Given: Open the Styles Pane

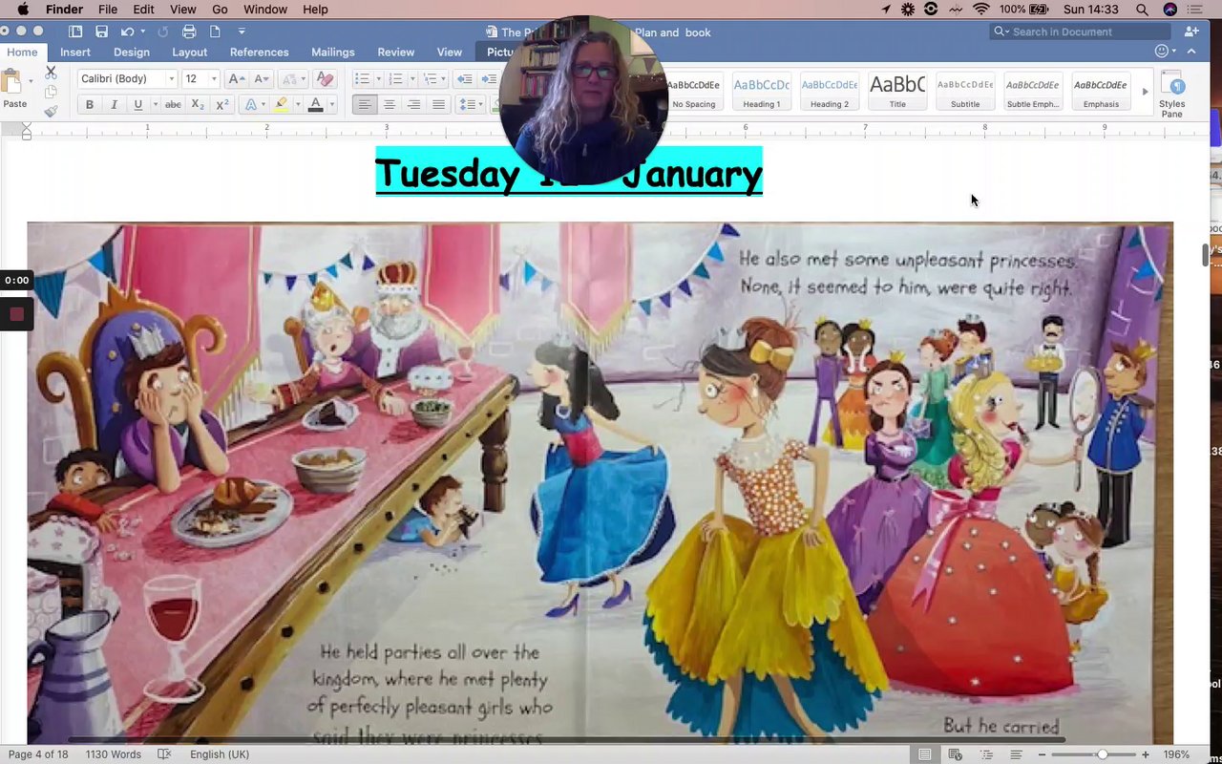Looking at the screenshot, I should [x=1172, y=95].
